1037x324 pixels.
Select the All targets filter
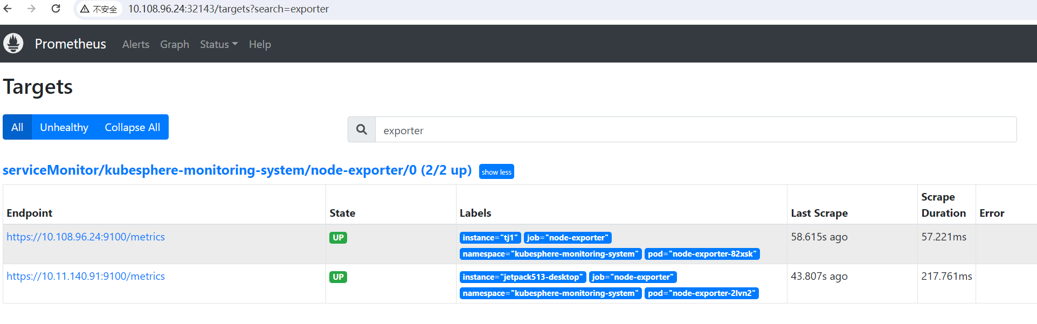click(x=17, y=127)
